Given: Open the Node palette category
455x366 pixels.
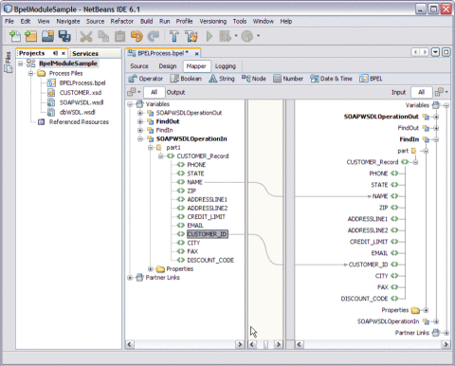Looking at the screenshot, I should click(x=254, y=79).
